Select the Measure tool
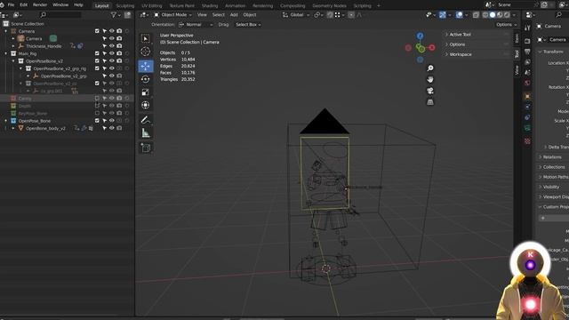The height and width of the screenshot is (320, 569). point(146,133)
